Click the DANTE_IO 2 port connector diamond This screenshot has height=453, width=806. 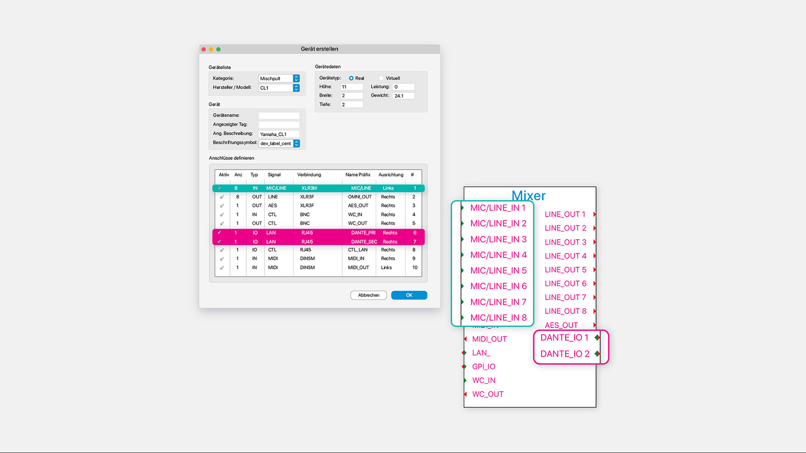pyautogui.click(x=597, y=354)
